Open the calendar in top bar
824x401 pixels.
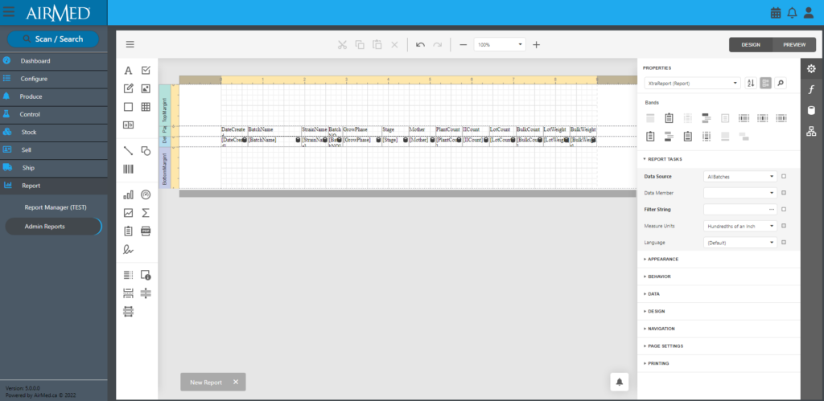pos(776,13)
